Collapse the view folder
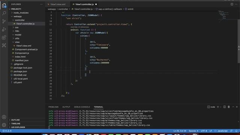The width and height of the screenshot is (240, 135). pos(17,42)
